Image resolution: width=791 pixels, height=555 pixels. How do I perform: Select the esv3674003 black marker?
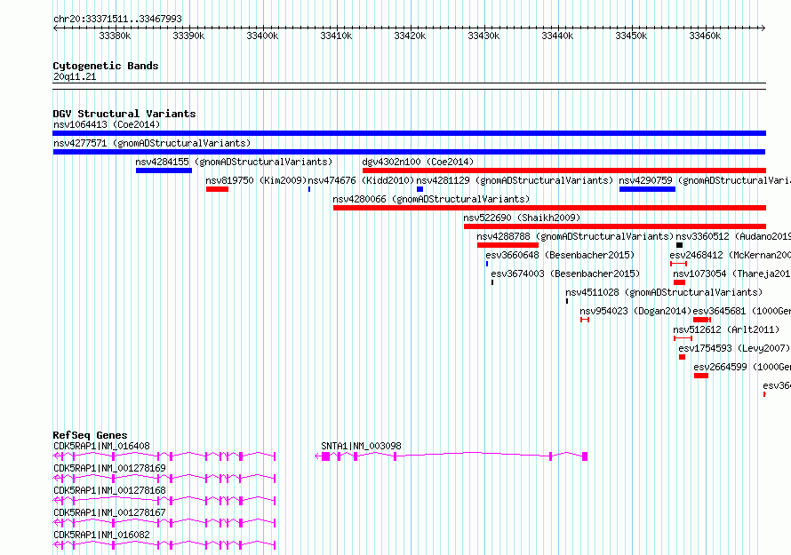492,282
